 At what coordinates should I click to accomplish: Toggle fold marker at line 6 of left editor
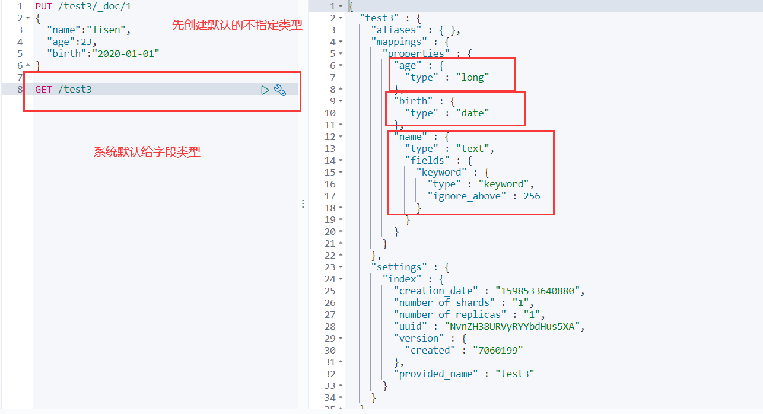(x=28, y=66)
